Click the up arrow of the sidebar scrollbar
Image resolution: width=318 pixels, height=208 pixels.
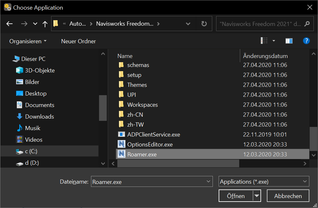103,54
